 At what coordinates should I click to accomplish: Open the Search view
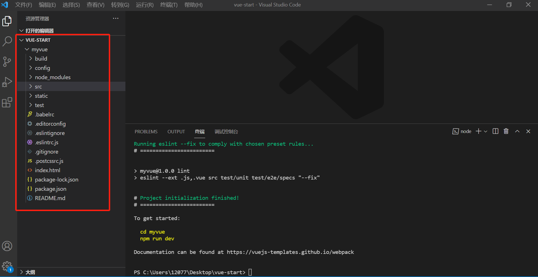pyautogui.click(x=7, y=41)
